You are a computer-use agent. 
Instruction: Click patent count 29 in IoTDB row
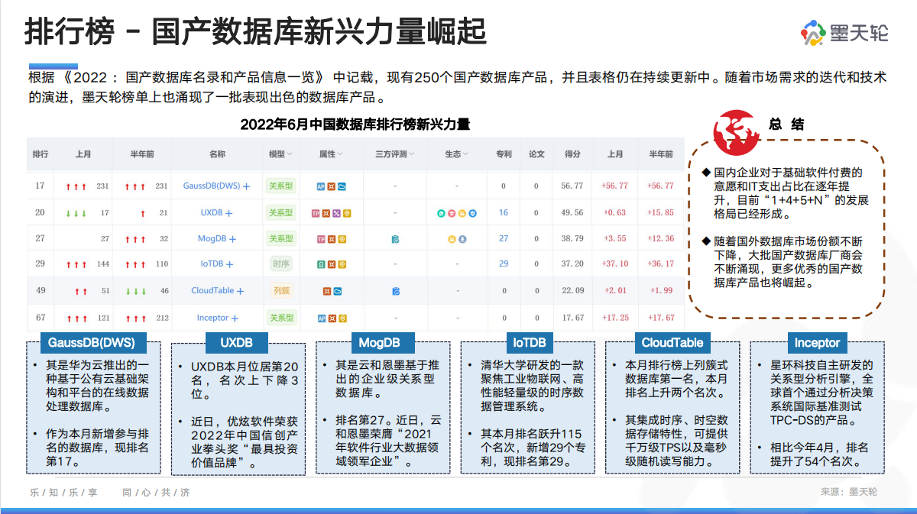click(x=504, y=264)
